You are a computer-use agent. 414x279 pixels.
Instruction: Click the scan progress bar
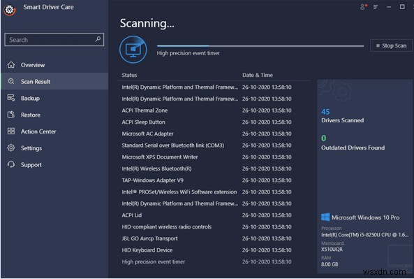[x=260, y=45]
